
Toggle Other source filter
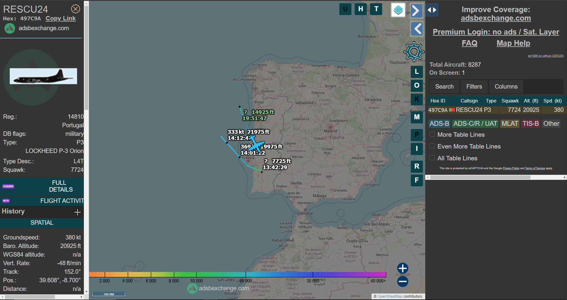[551, 124]
